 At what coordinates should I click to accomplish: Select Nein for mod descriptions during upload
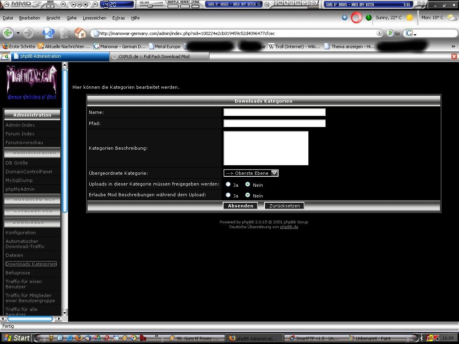click(x=247, y=195)
